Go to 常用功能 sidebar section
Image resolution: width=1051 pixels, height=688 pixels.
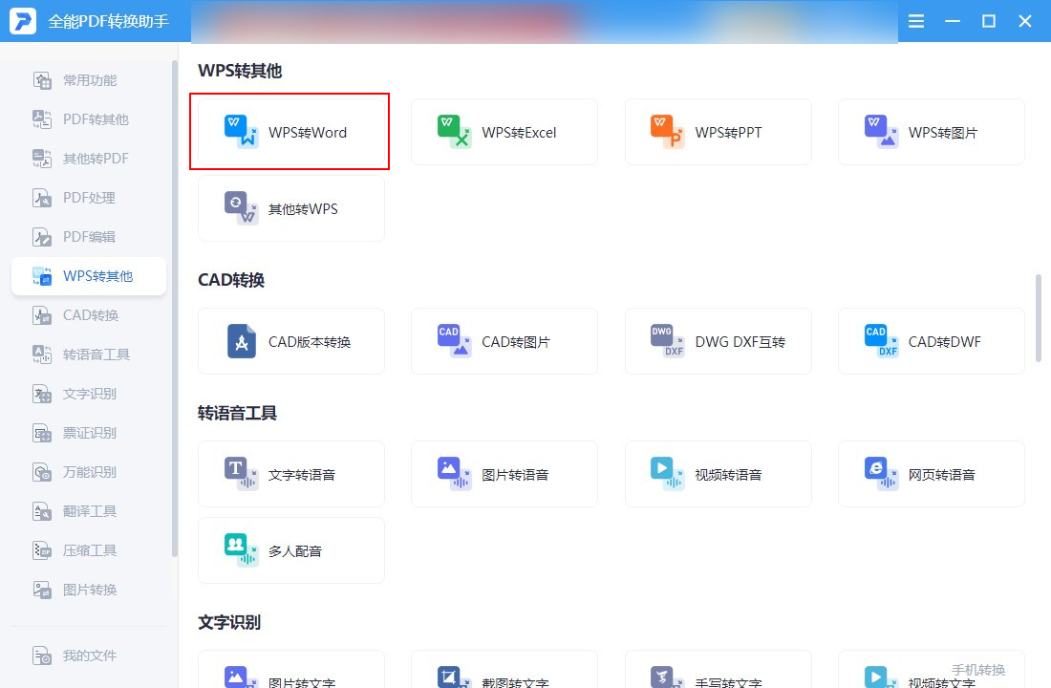(x=89, y=80)
